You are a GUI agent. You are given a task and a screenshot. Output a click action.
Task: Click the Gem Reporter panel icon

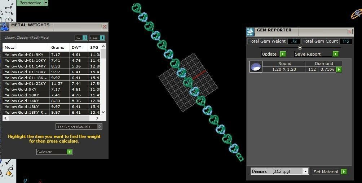[251, 32]
